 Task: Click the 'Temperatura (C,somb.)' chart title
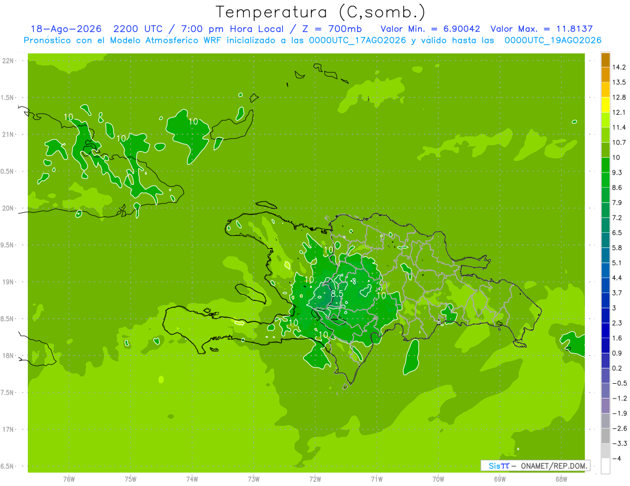click(321, 12)
